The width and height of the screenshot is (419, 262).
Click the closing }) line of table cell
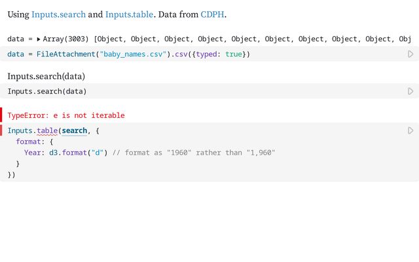pyautogui.click(x=11, y=175)
